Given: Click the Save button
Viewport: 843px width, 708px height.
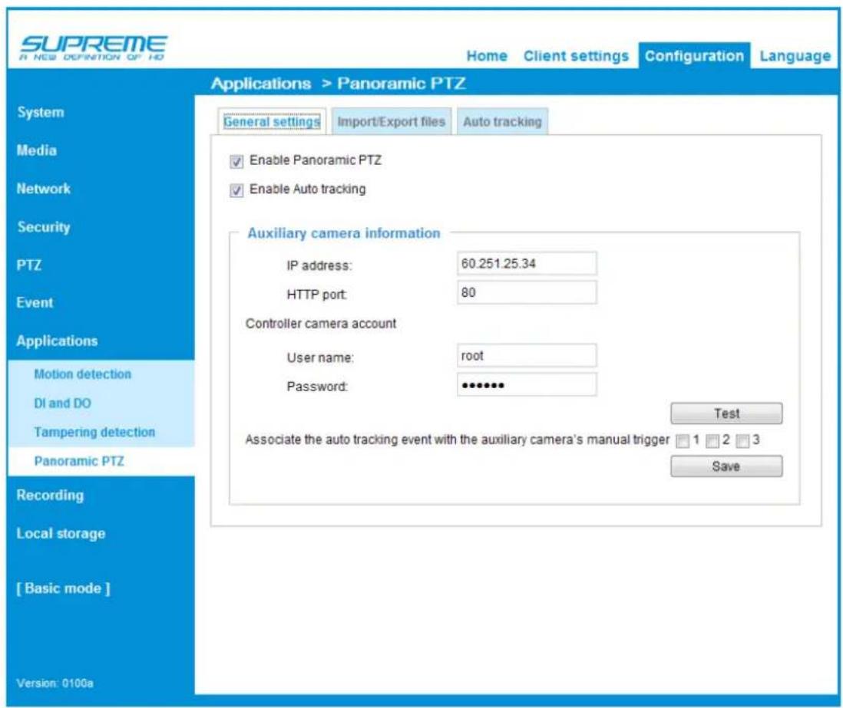Looking at the screenshot, I should (x=726, y=466).
